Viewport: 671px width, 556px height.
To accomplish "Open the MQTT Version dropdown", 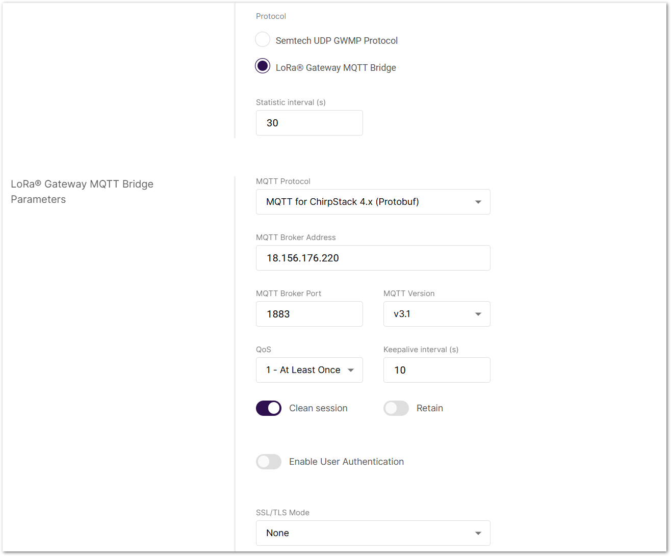I will [436, 314].
